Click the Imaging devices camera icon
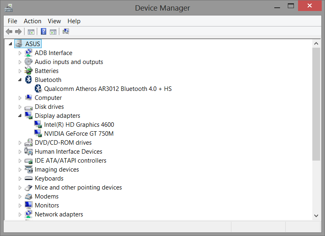Viewport: 325px width, 236px height. (28, 169)
